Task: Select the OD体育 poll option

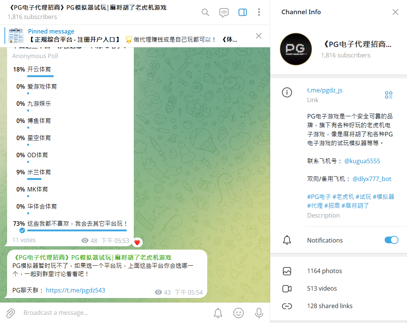Action: (x=70, y=157)
